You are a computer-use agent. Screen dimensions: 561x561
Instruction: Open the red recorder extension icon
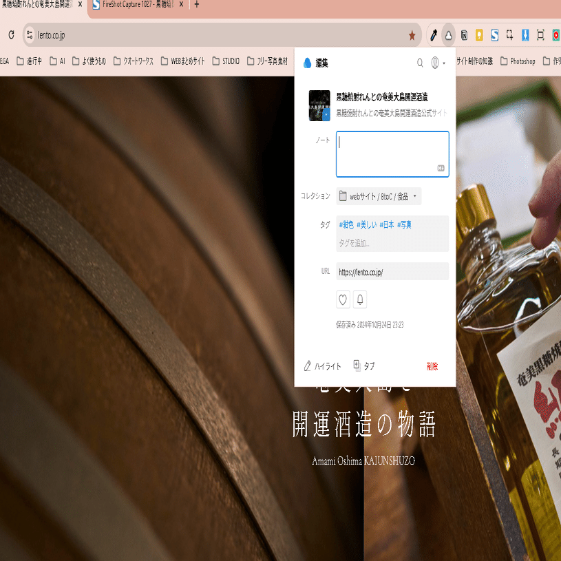[x=555, y=35]
